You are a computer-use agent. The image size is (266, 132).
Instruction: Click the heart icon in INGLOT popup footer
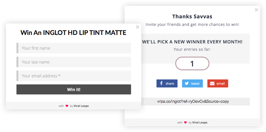67,106
